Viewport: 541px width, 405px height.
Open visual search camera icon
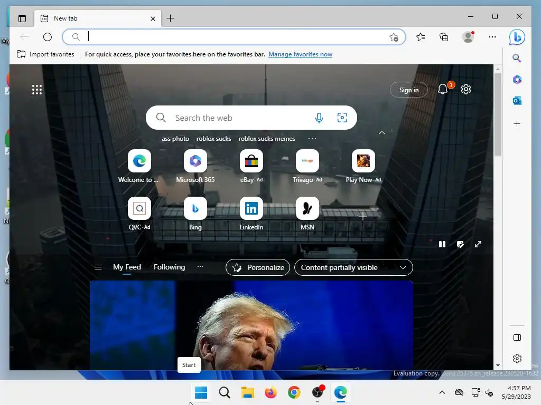[342, 118]
